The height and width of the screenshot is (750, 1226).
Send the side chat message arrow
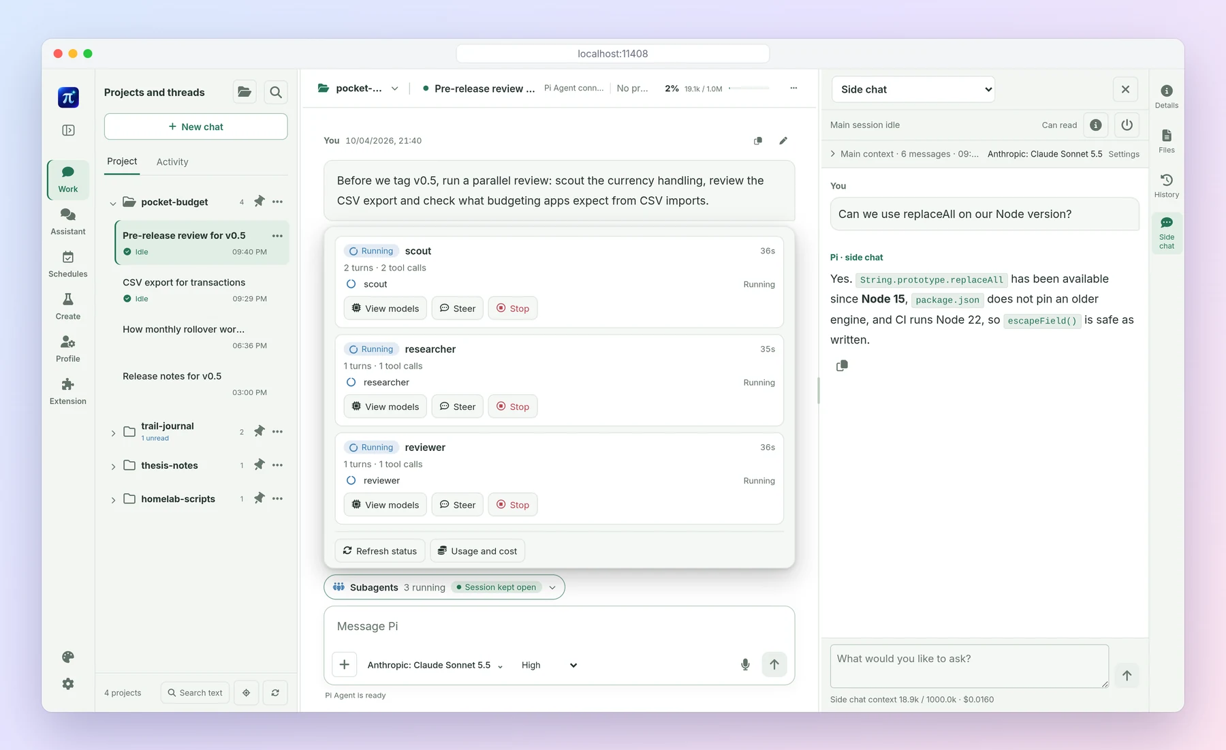(1127, 676)
